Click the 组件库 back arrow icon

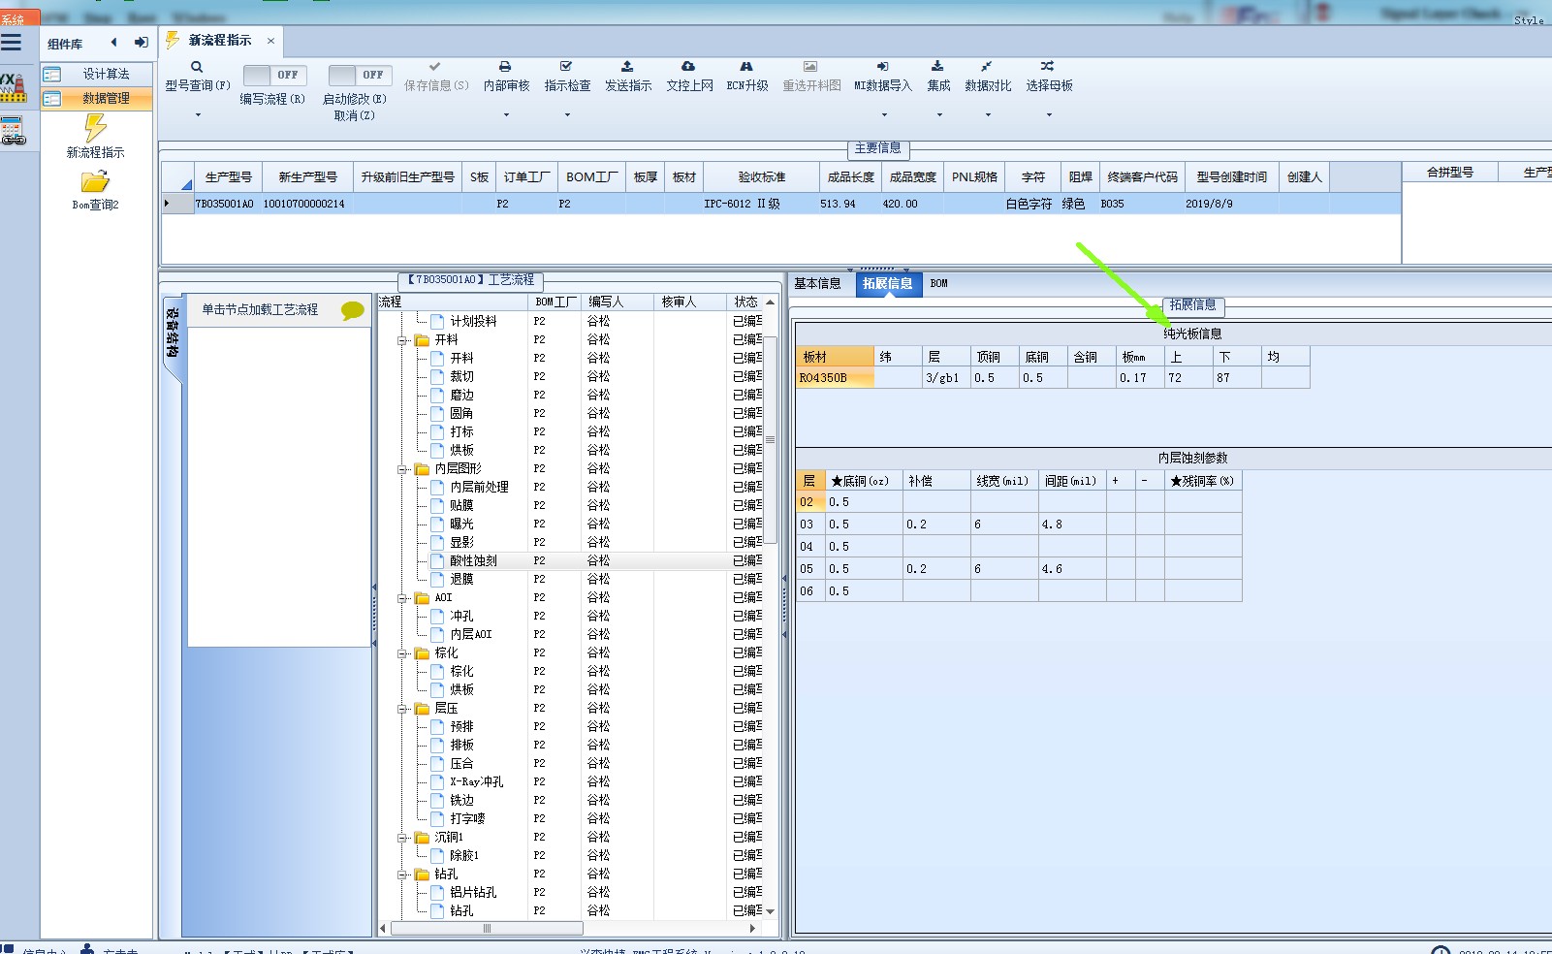point(114,43)
